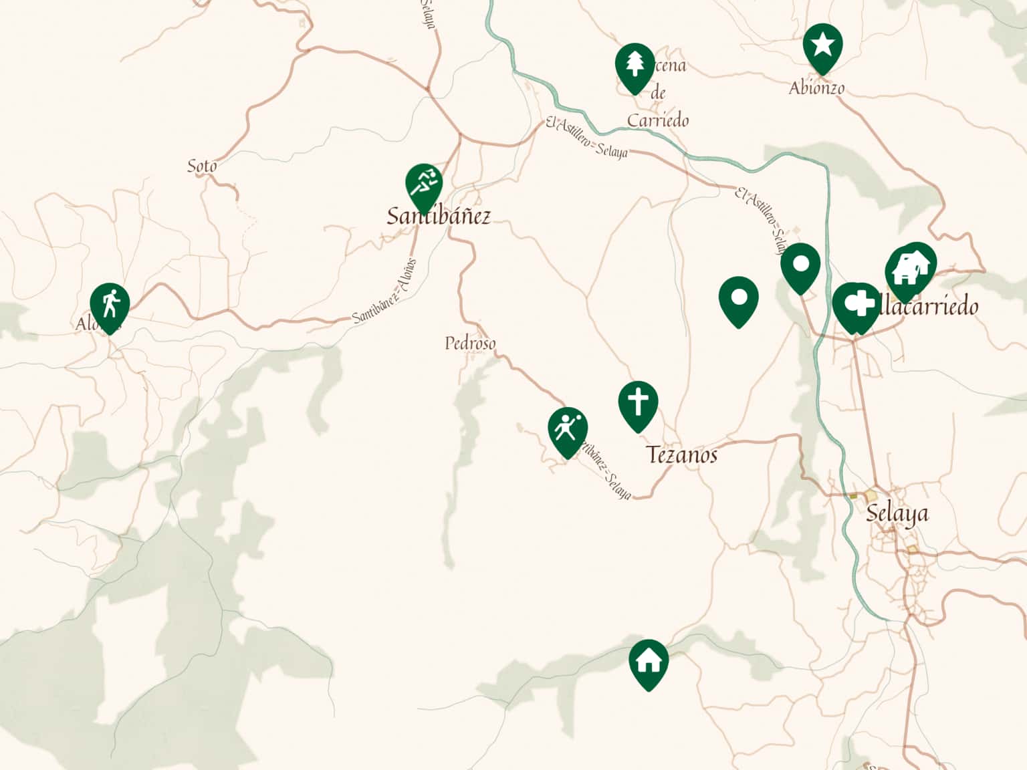This screenshot has height=770, width=1027.
Task: Select the isolated plain pin north of Tezanos
Action: tap(738, 300)
